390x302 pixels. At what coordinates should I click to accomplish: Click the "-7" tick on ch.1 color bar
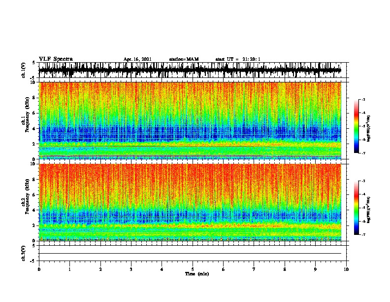coord(363,153)
